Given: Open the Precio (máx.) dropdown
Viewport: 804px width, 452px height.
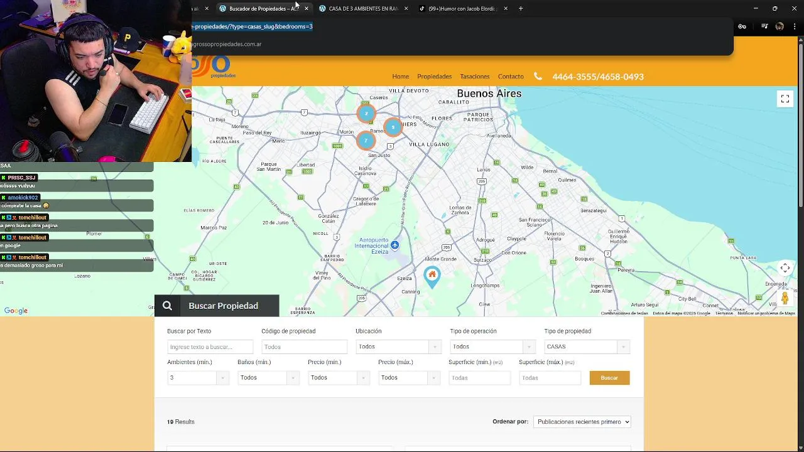Looking at the screenshot, I should click(409, 377).
